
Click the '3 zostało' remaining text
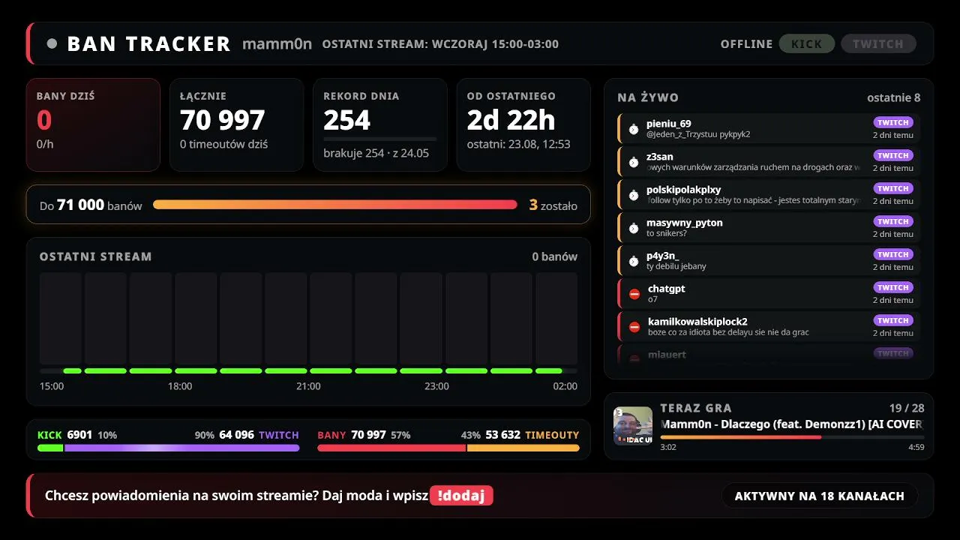click(x=553, y=205)
